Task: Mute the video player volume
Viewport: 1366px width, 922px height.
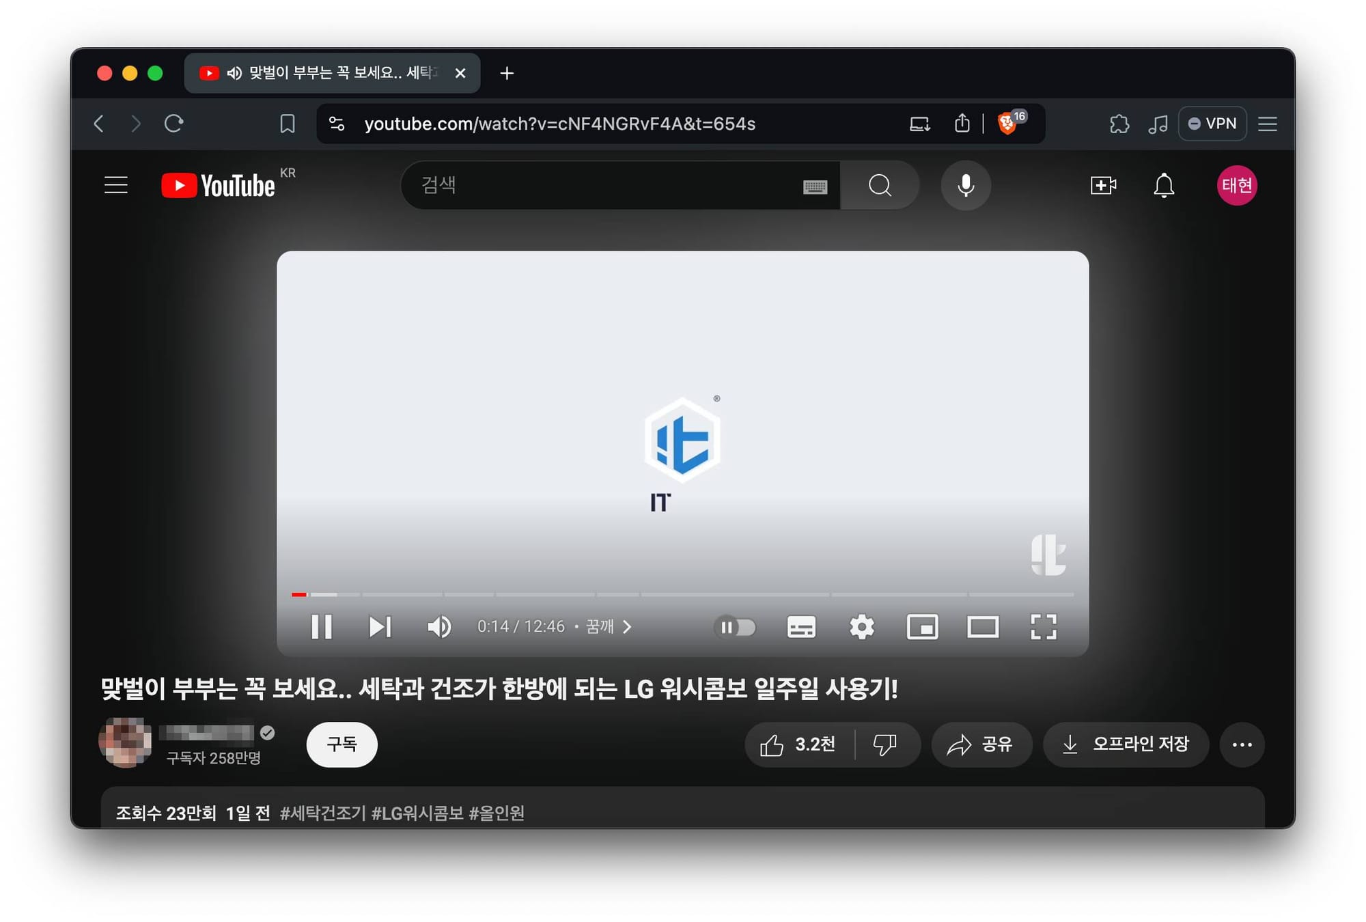Action: 439,626
